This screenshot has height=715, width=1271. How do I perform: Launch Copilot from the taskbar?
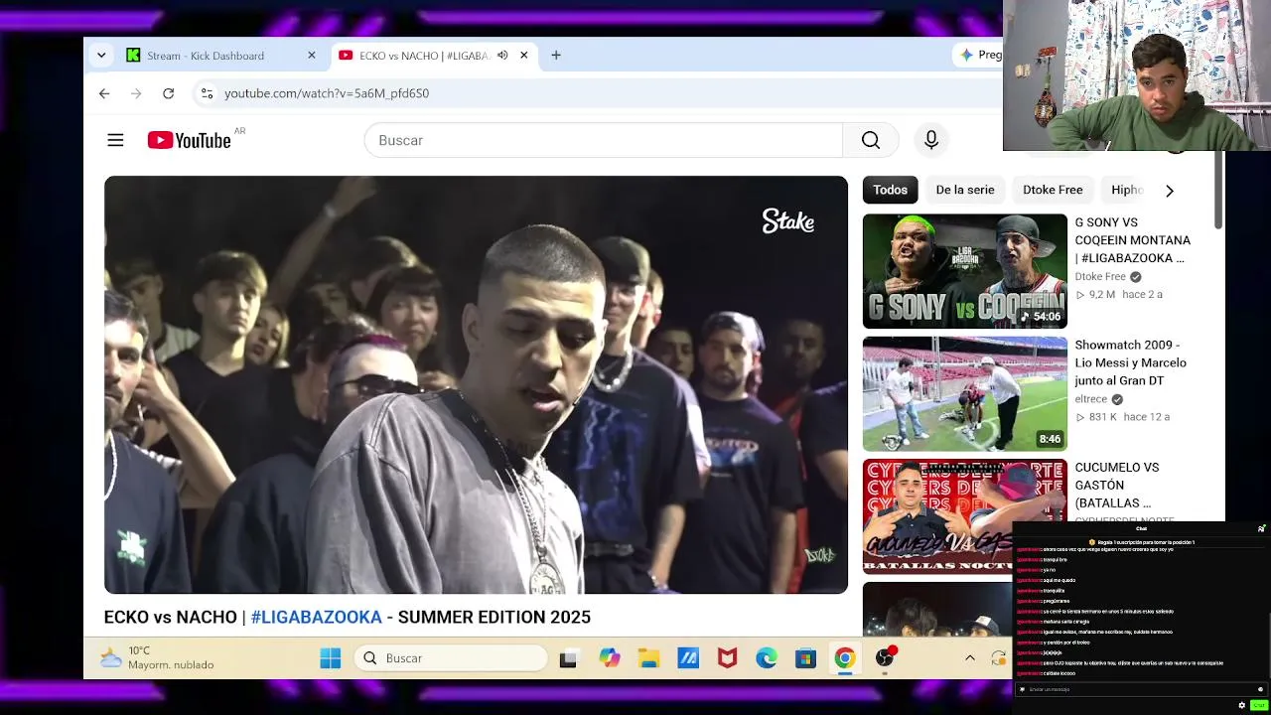point(609,658)
